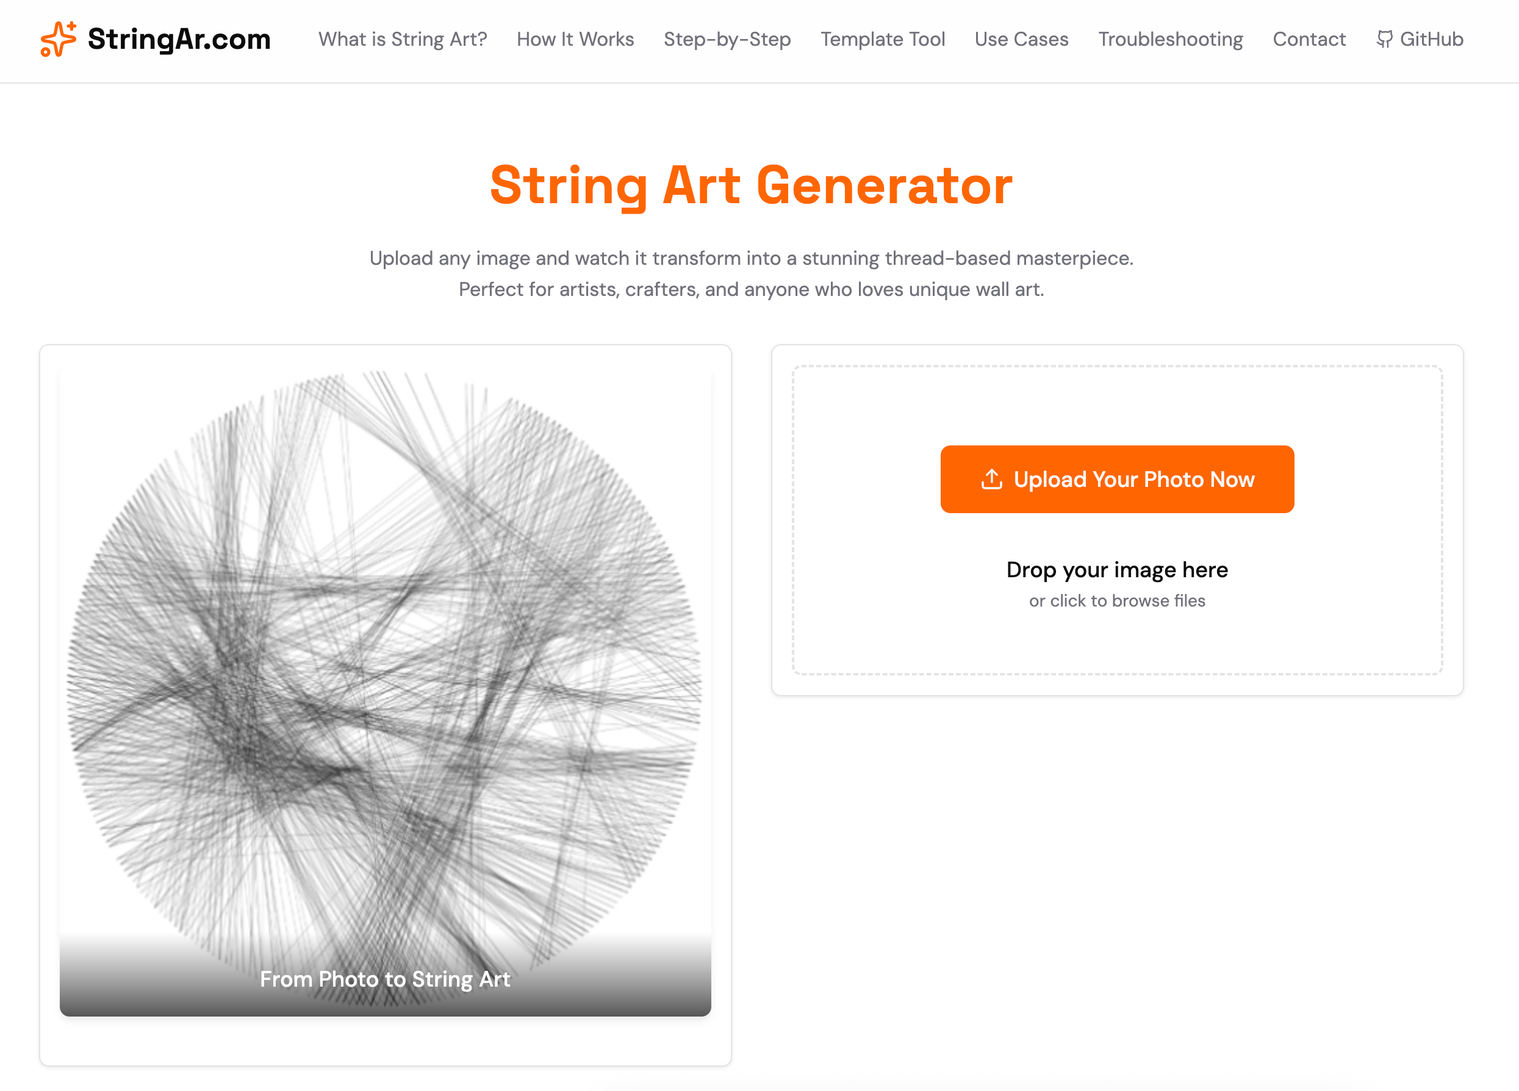Go to Troubleshooting in the navigation
Image resolution: width=1519 pixels, height=1091 pixels.
(x=1170, y=39)
